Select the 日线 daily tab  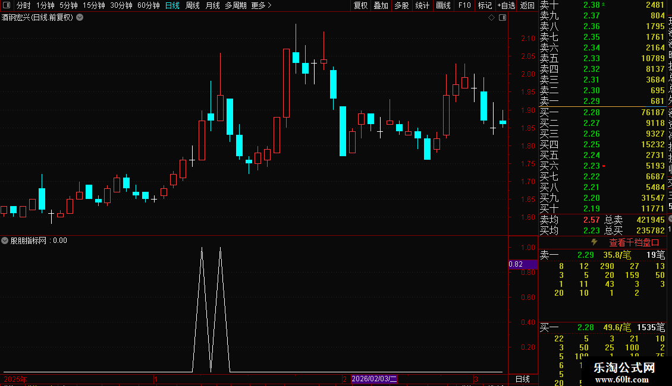click(172, 5)
